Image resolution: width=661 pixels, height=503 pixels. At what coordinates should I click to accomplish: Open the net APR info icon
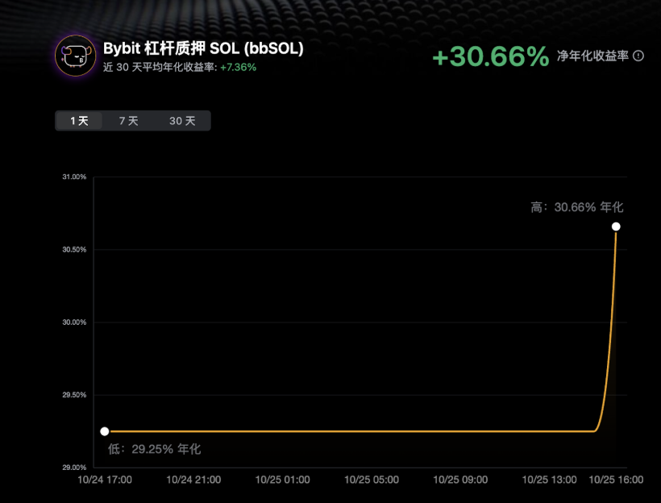[638, 56]
